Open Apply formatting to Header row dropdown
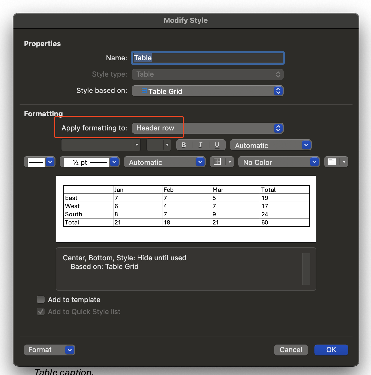The height and width of the screenshot is (375, 371). 207,128
